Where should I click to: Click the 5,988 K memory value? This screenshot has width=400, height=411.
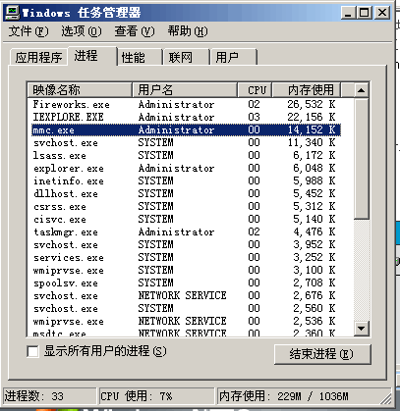coord(314,180)
